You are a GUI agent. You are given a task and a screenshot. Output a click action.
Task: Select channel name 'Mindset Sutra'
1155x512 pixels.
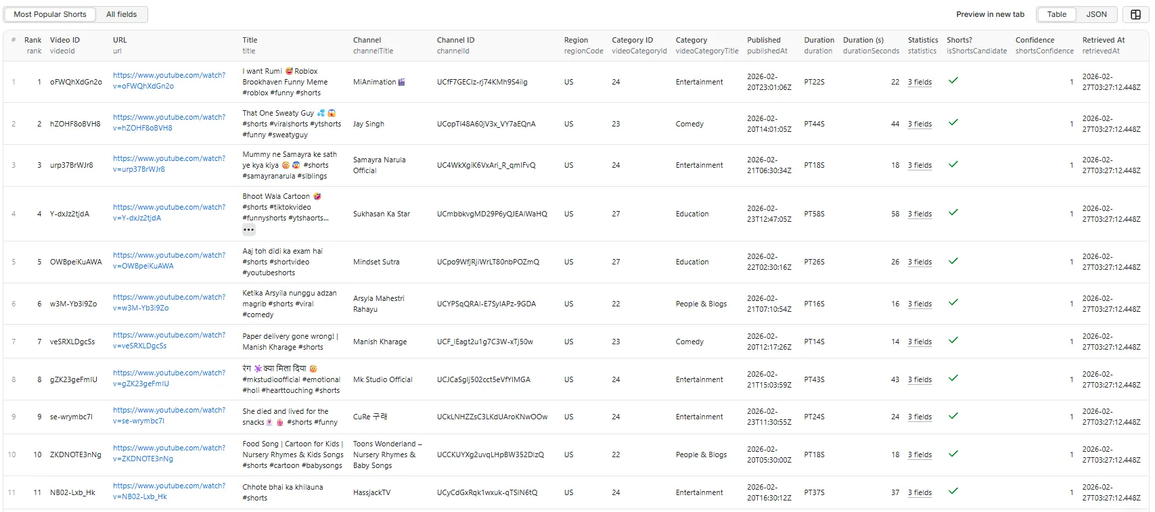[376, 262]
